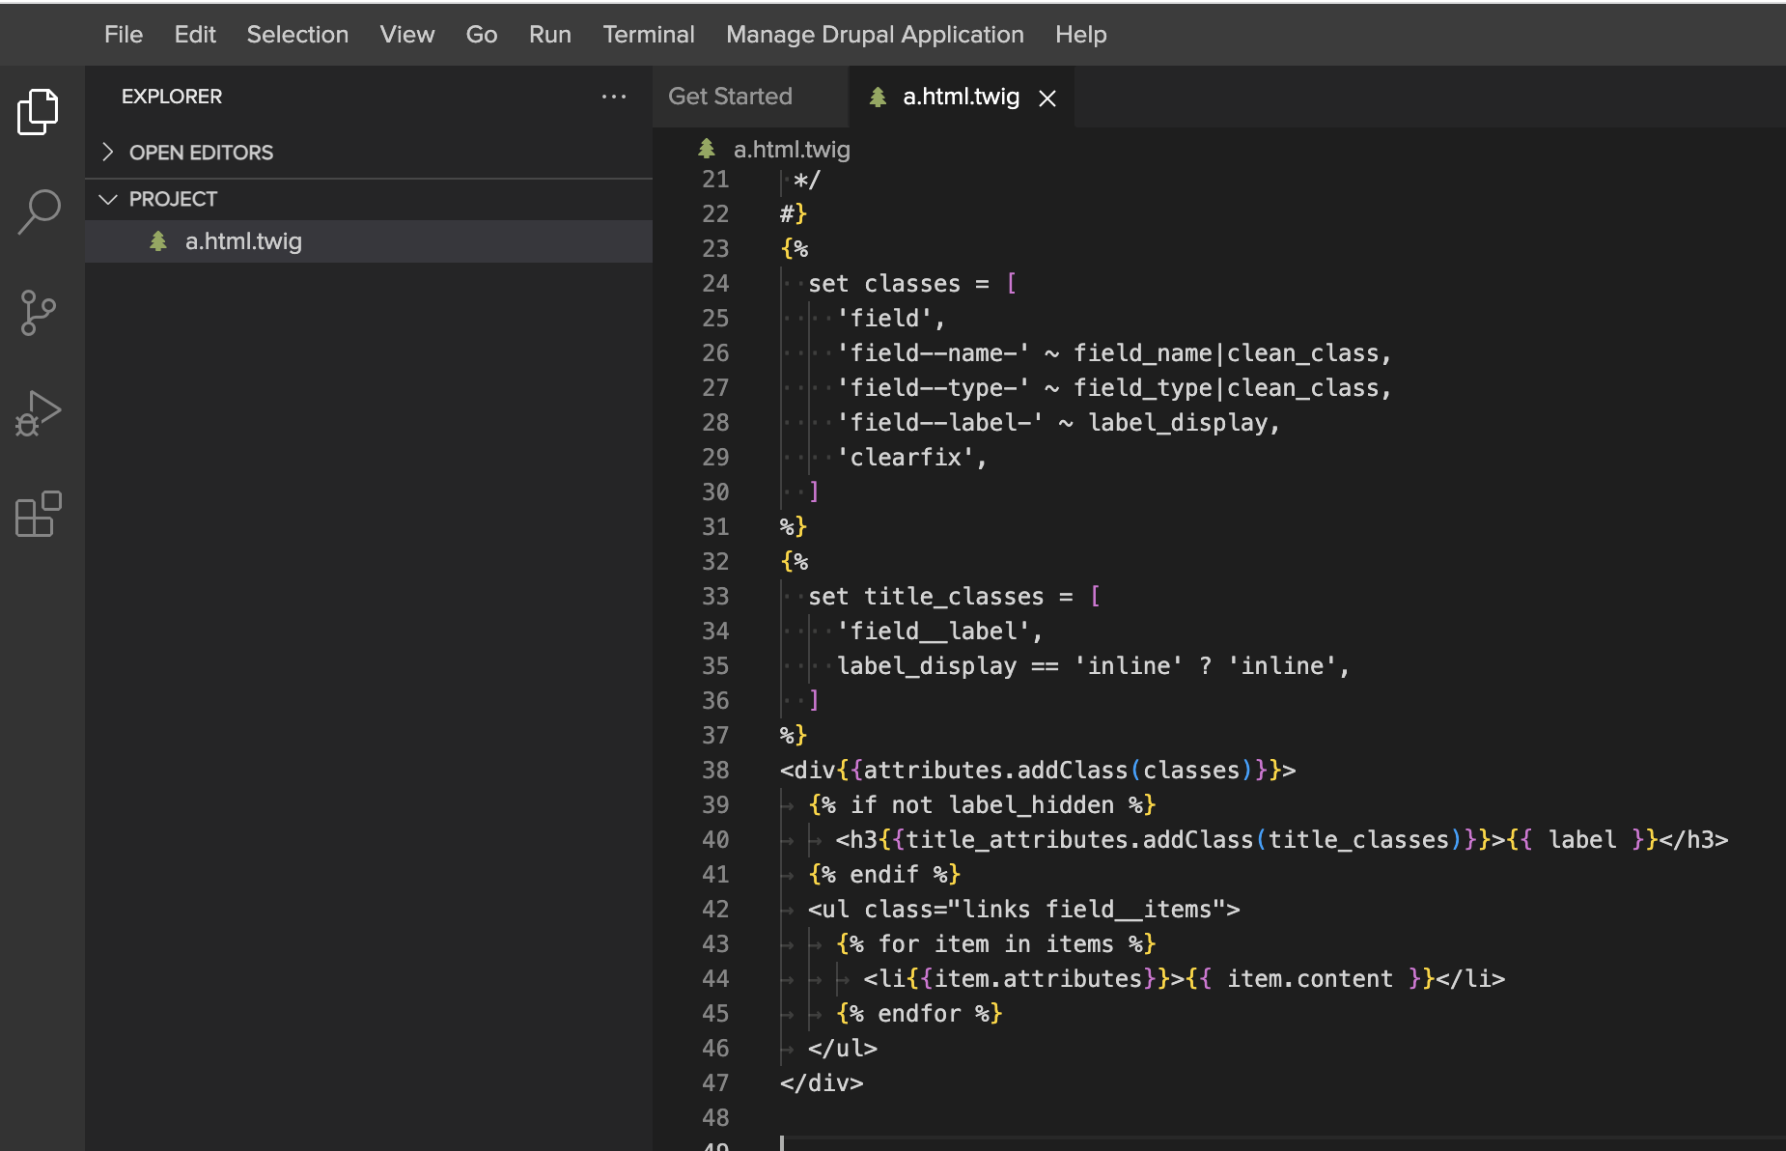The width and height of the screenshot is (1786, 1151).
Task: Click on line number 38 in the gutter
Action: click(x=716, y=770)
